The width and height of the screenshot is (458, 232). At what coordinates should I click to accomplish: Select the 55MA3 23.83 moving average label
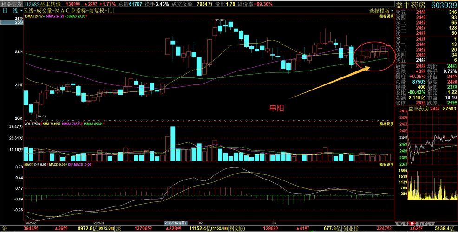pos(76,17)
